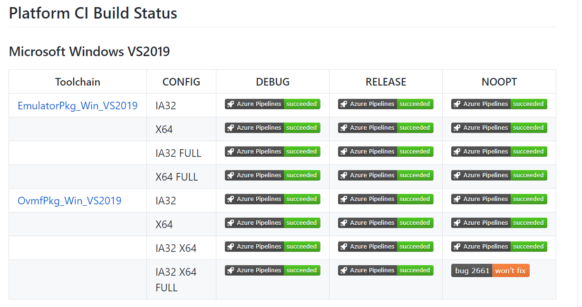Screen dimensions: 582x307
Task: Open EmulatorPkg X64 FULL NOOPT pipeline badge
Action: (x=499, y=175)
